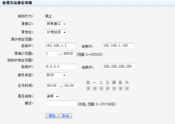Click the 新增出站通信策略 heading

(x=17, y=3)
